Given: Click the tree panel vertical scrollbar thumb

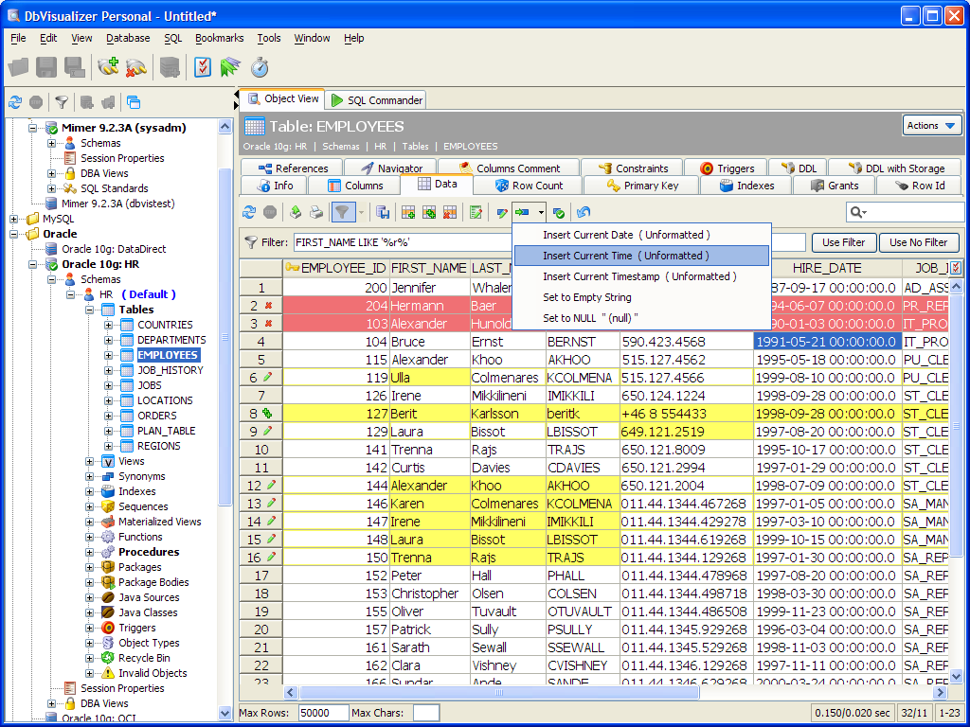Looking at the screenshot, I should click(225, 337).
